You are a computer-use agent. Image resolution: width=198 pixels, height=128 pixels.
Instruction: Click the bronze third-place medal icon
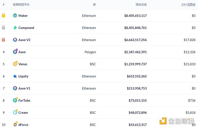(3, 40)
